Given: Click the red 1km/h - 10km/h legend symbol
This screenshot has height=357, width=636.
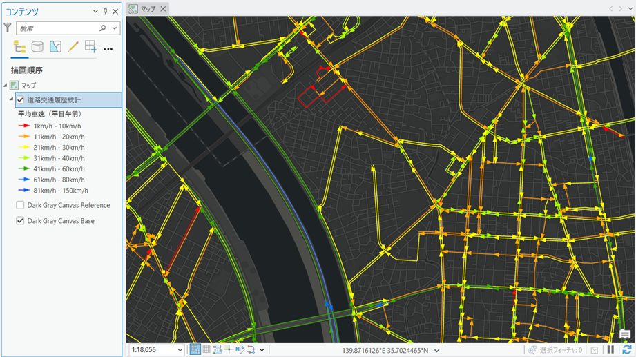Looking at the screenshot, I should pos(25,126).
